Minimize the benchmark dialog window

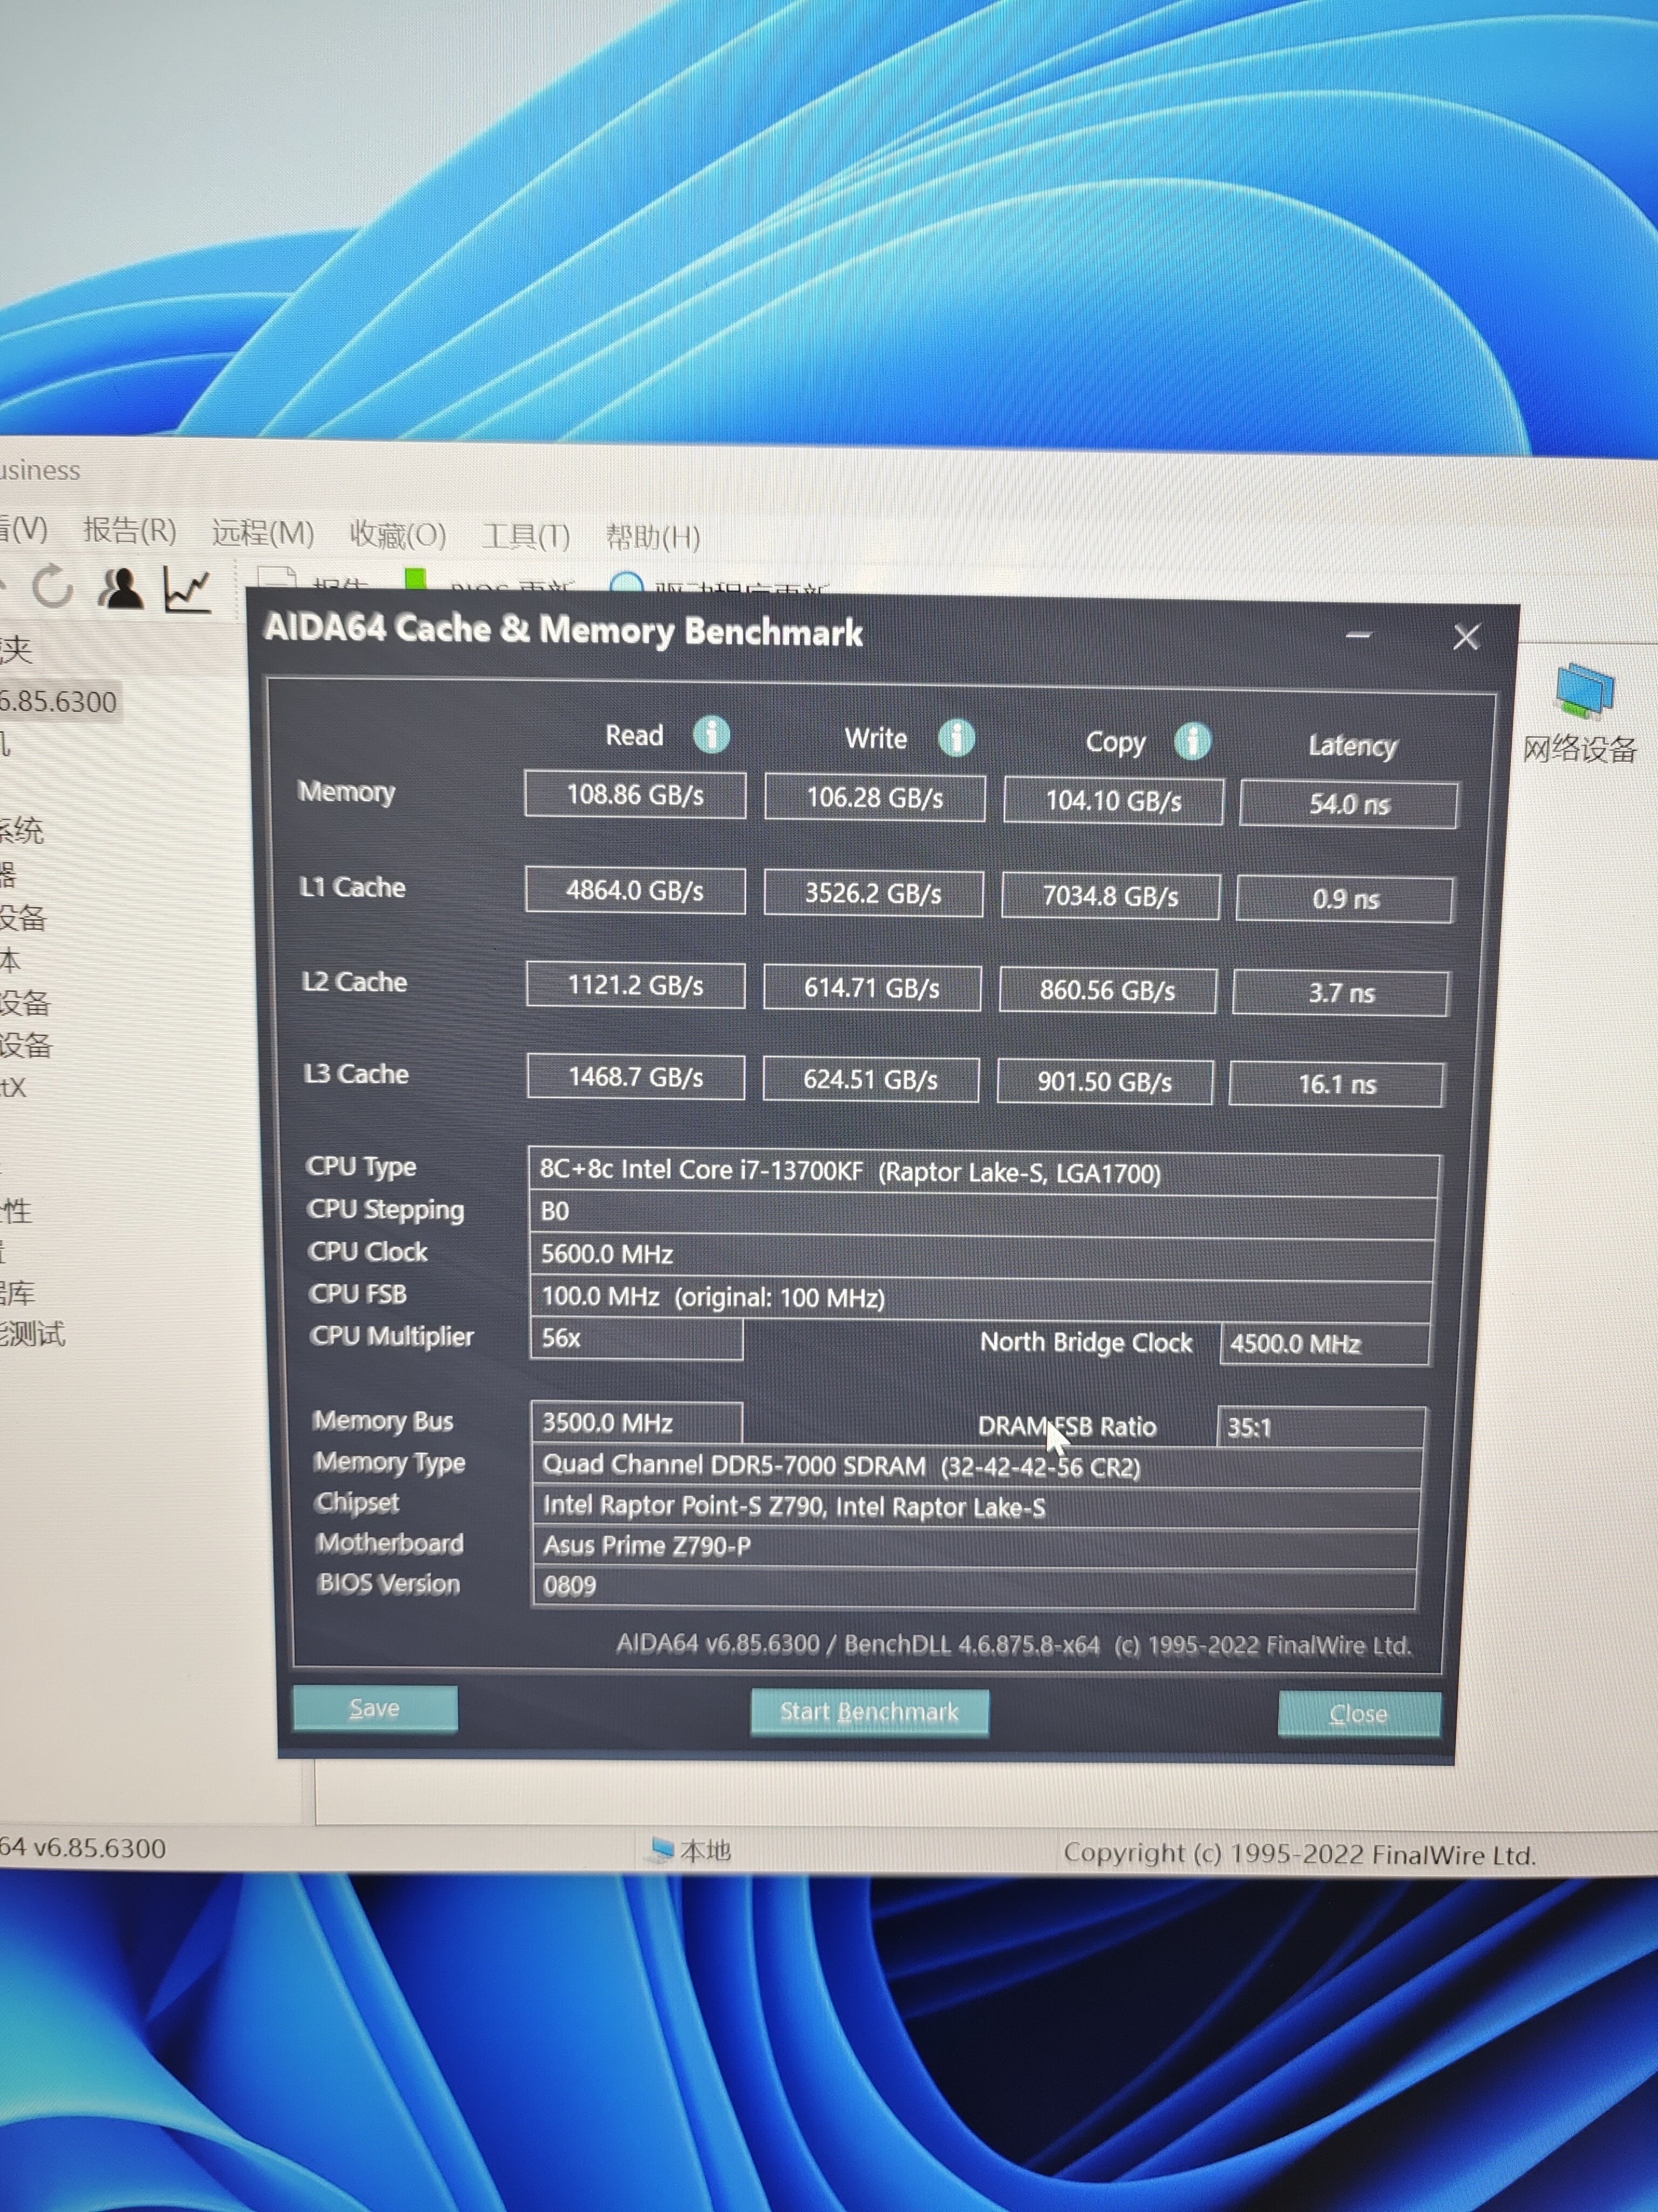coord(1358,635)
